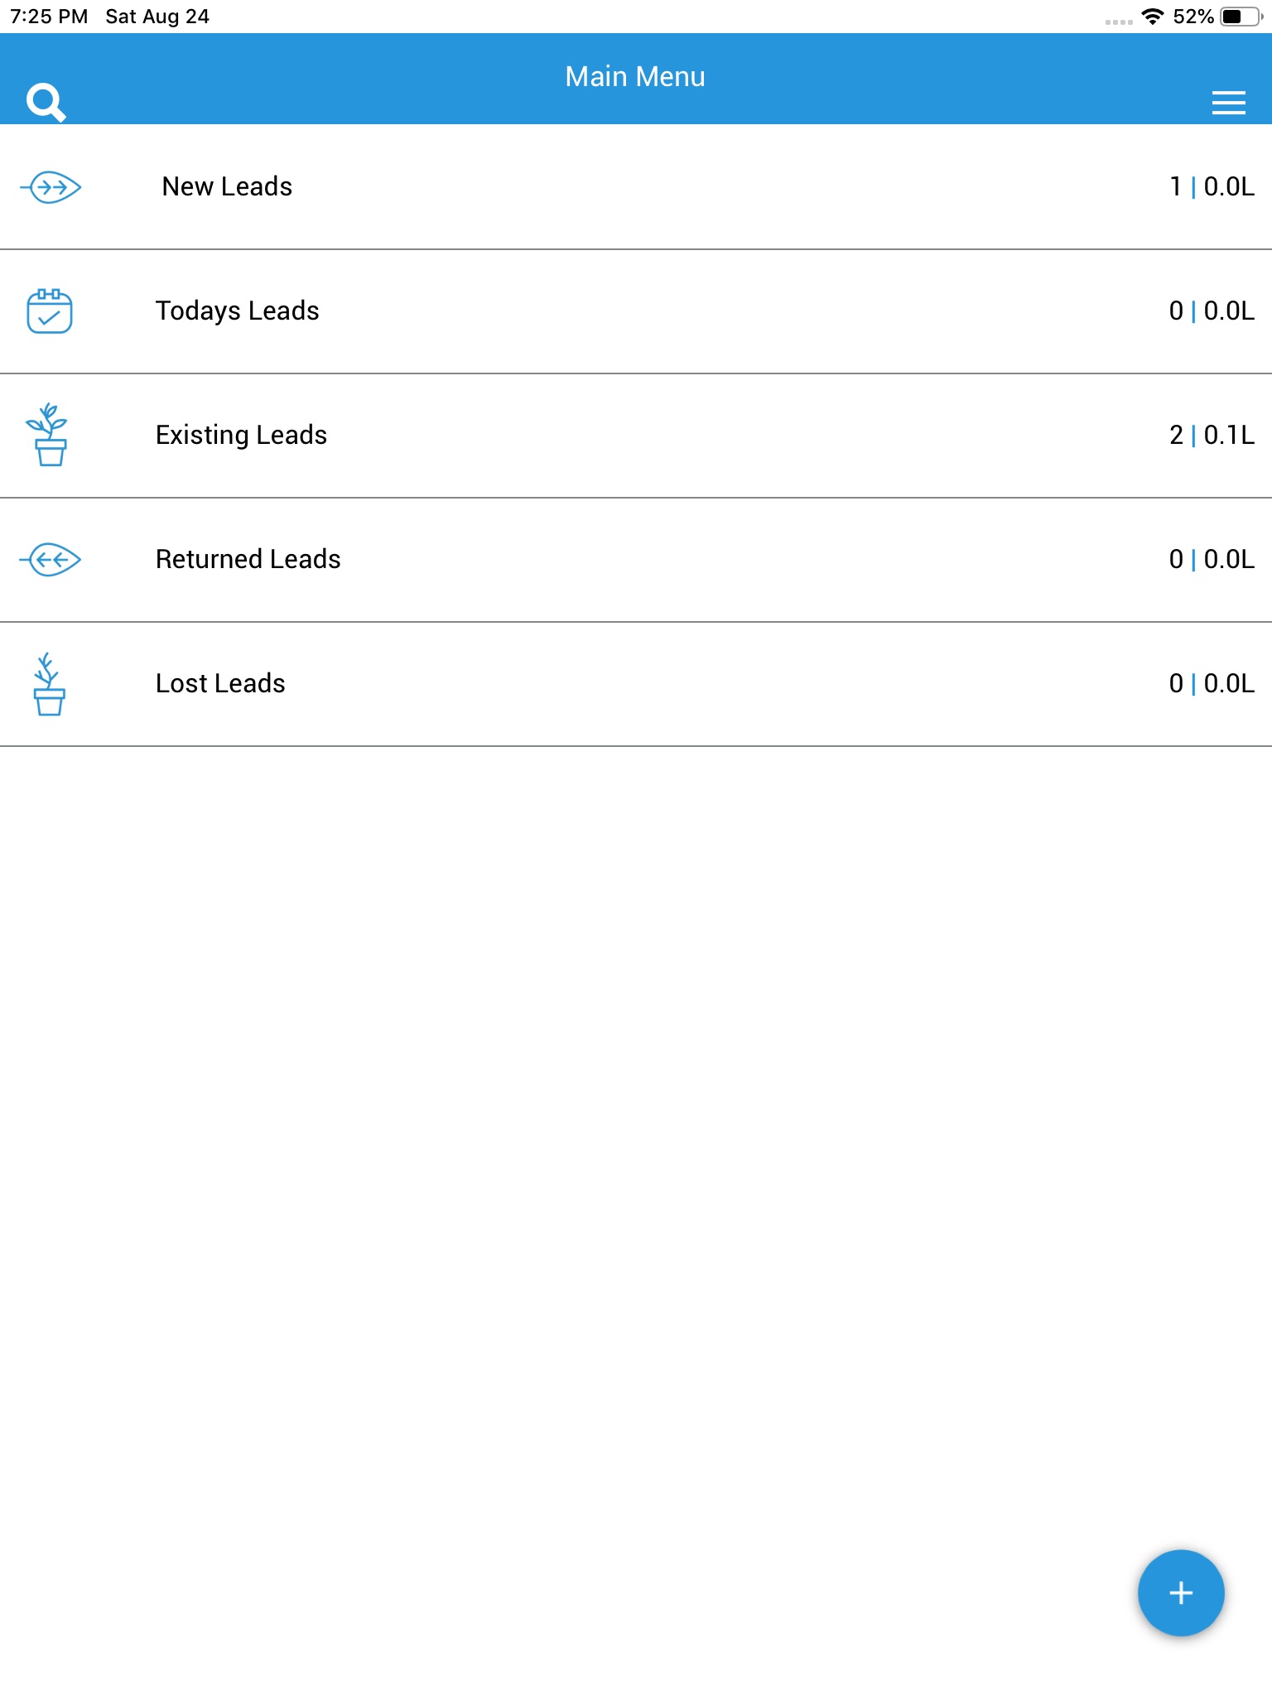Open the hamburger menu
Screen dimensions: 1272x1696
pos(1228,103)
